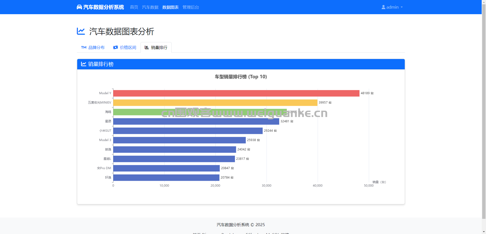Click the red Model Y bar
Image resolution: width=486 pixels, height=234 pixels.
pos(236,93)
